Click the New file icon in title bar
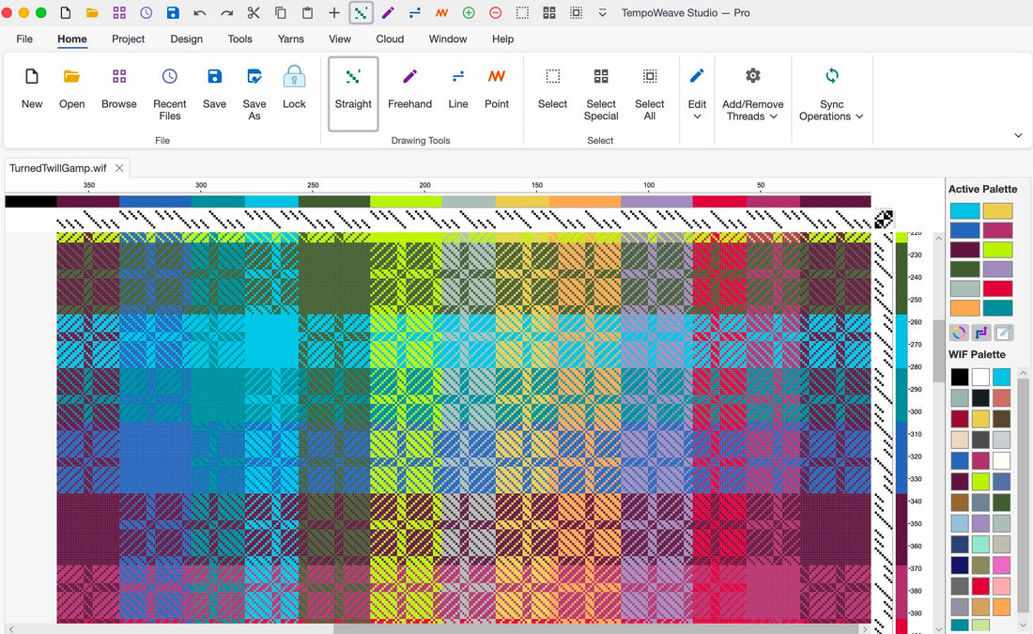Image resolution: width=1033 pixels, height=634 pixels. (x=65, y=12)
